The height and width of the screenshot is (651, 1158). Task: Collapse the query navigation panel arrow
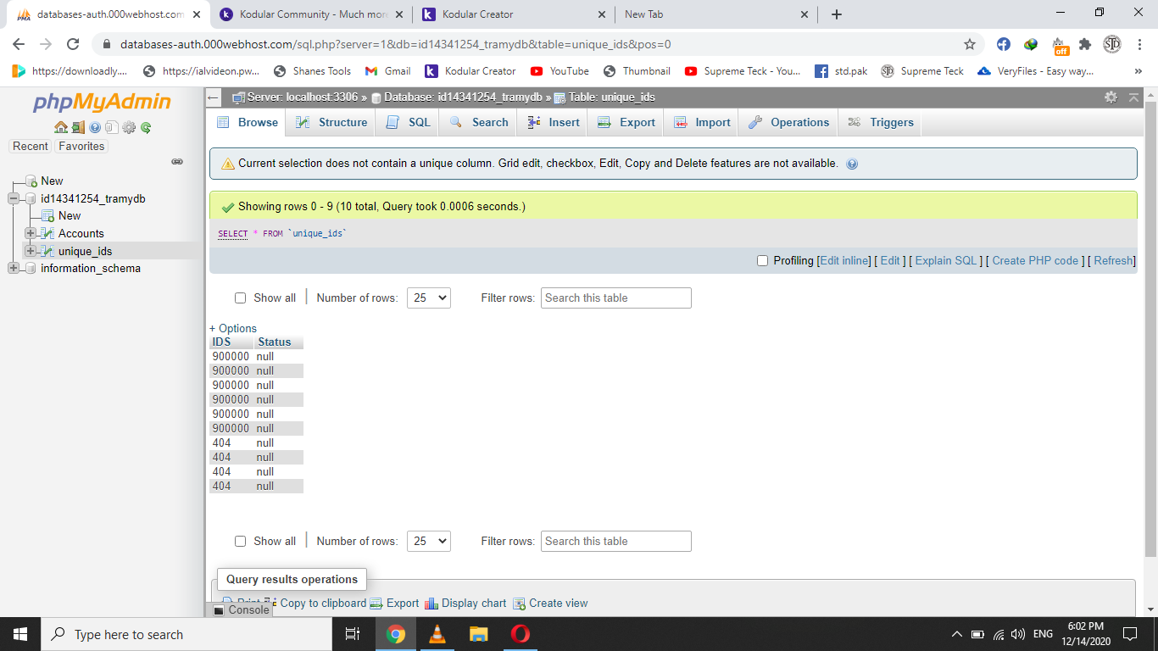coord(1134,97)
